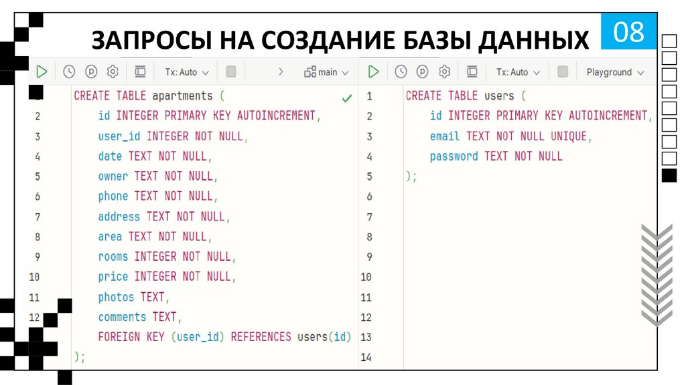This screenshot has height=385, width=686.
Task: Click line number 10 in left gutter
Action: click(34, 277)
